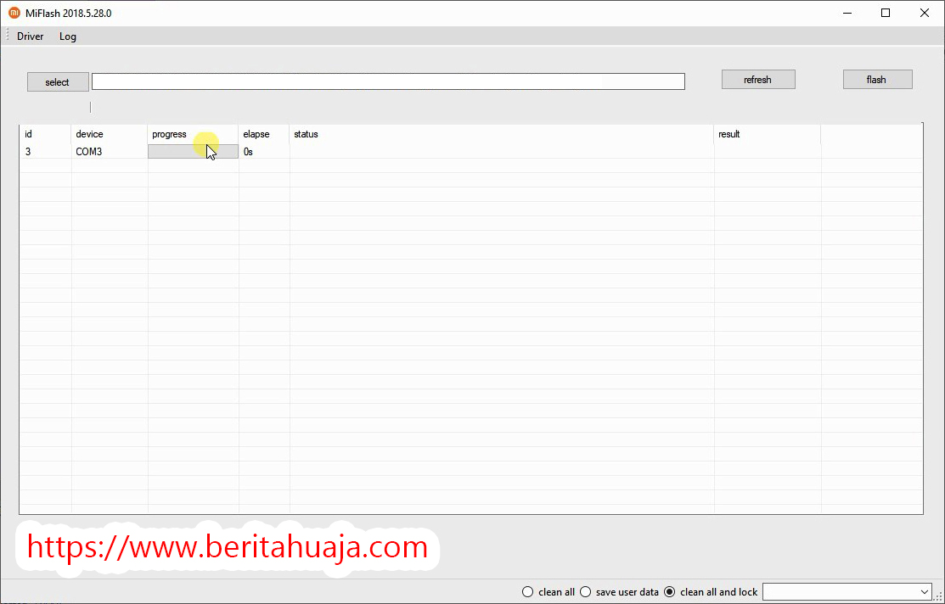The width and height of the screenshot is (945, 604).
Task: Expand the script dropdown at bottom right
Action: tap(925, 592)
